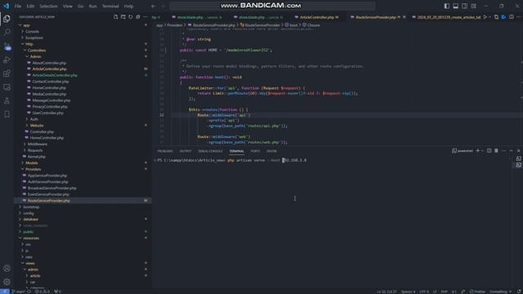Refresh the Explorer tree
The height and width of the screenshot is (294, 523).
pyautogui.click(x=131, y=16)
